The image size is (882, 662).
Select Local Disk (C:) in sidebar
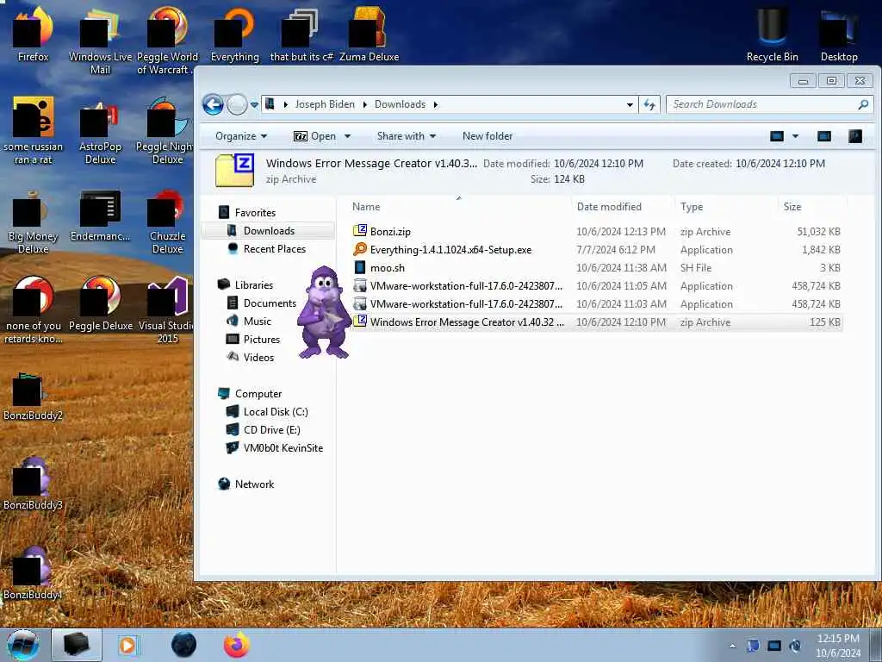click(276, 411)
